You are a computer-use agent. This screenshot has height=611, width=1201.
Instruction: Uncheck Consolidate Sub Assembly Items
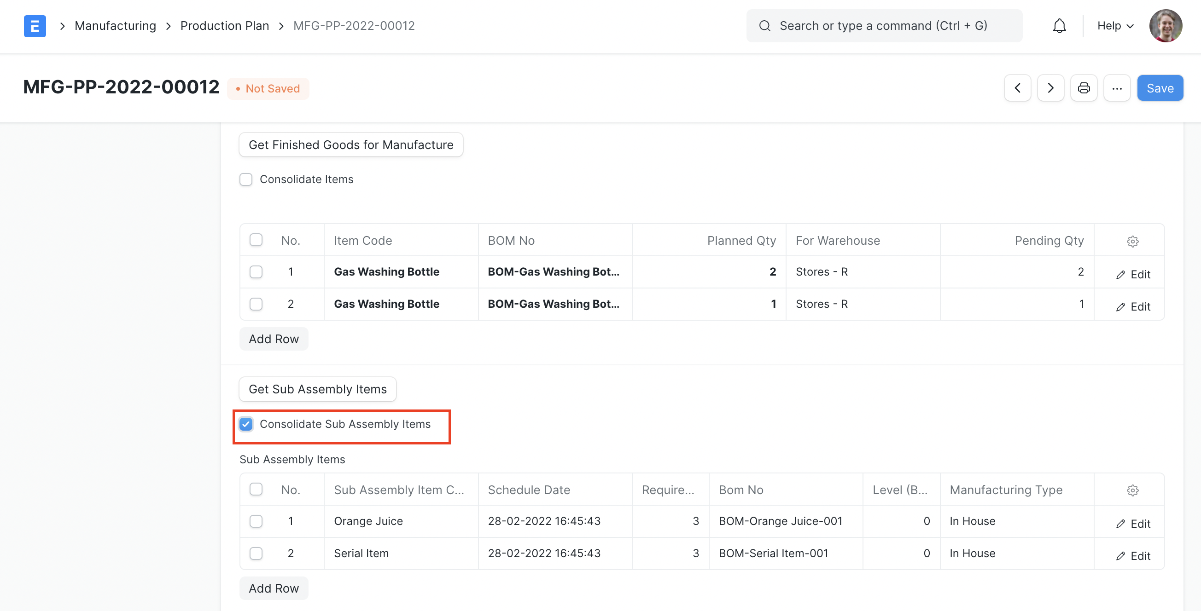tap(246, 424)
